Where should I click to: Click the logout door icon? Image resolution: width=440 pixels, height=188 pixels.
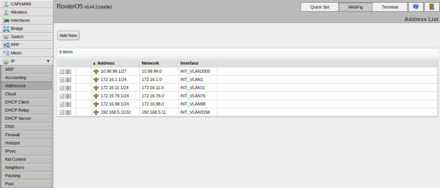pos(432,7)
